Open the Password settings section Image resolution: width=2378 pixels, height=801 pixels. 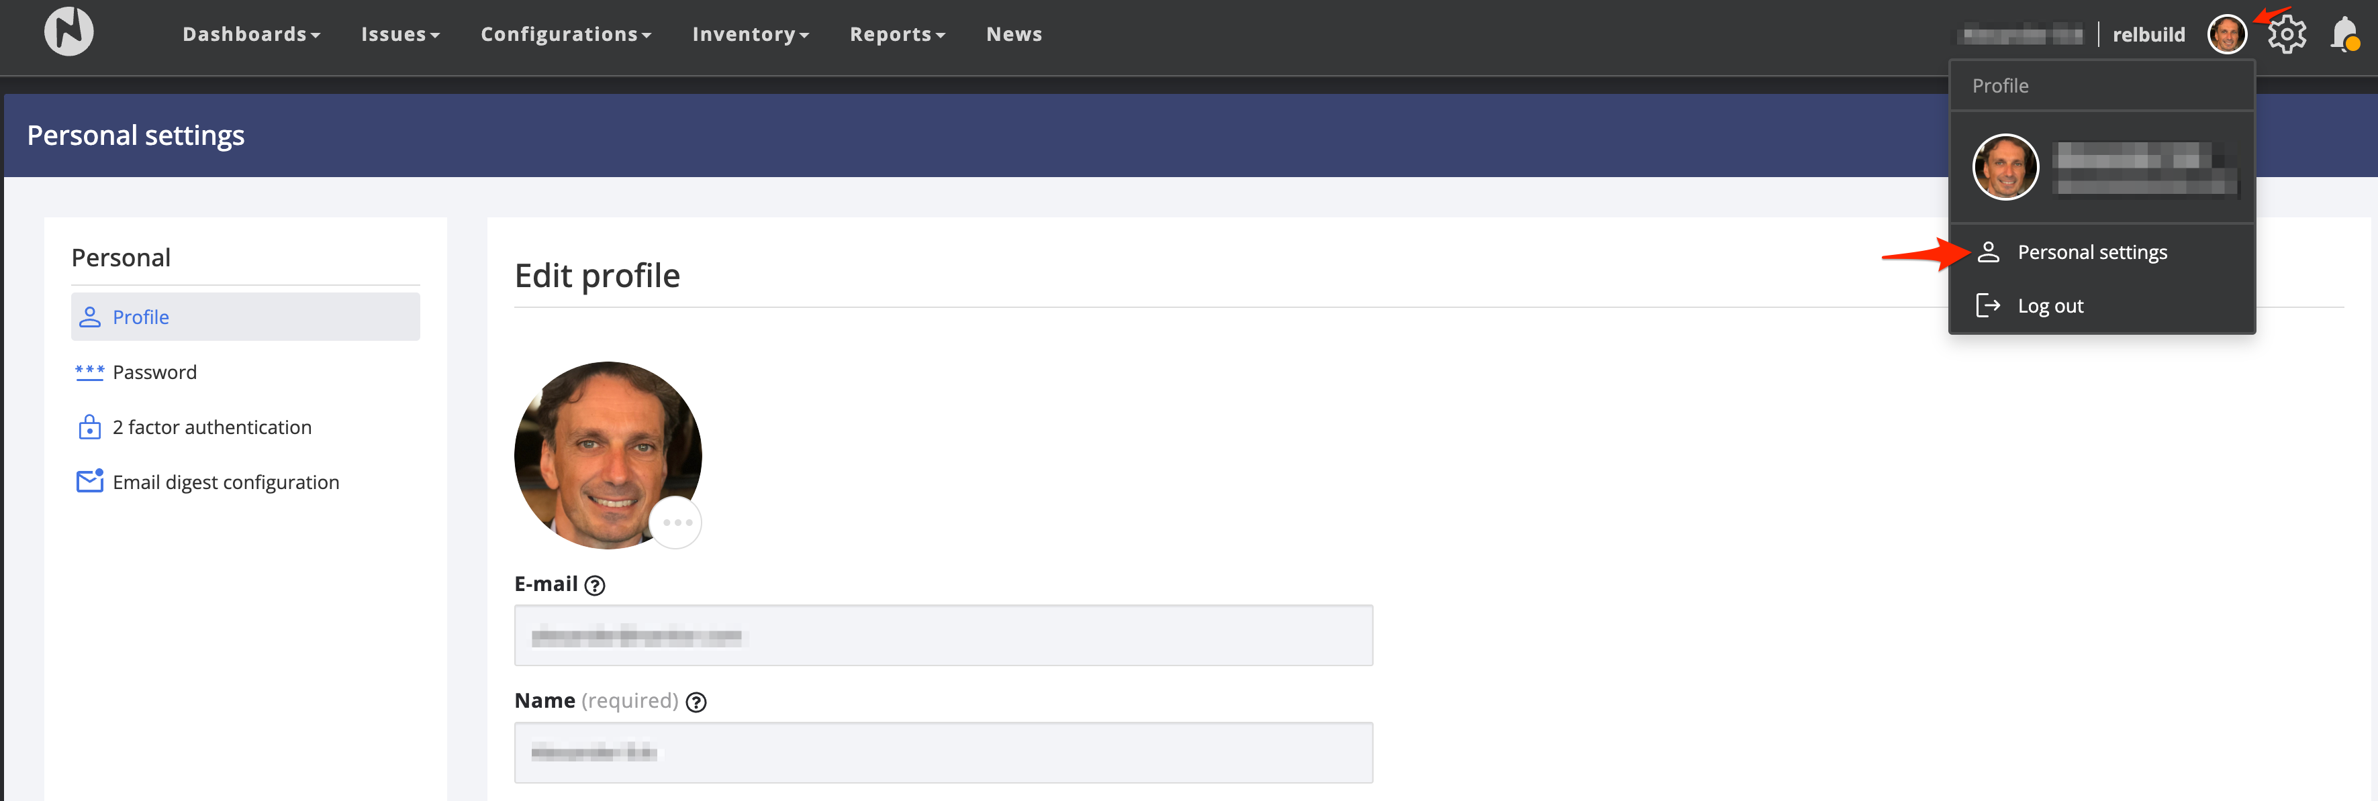pos(154,372)
